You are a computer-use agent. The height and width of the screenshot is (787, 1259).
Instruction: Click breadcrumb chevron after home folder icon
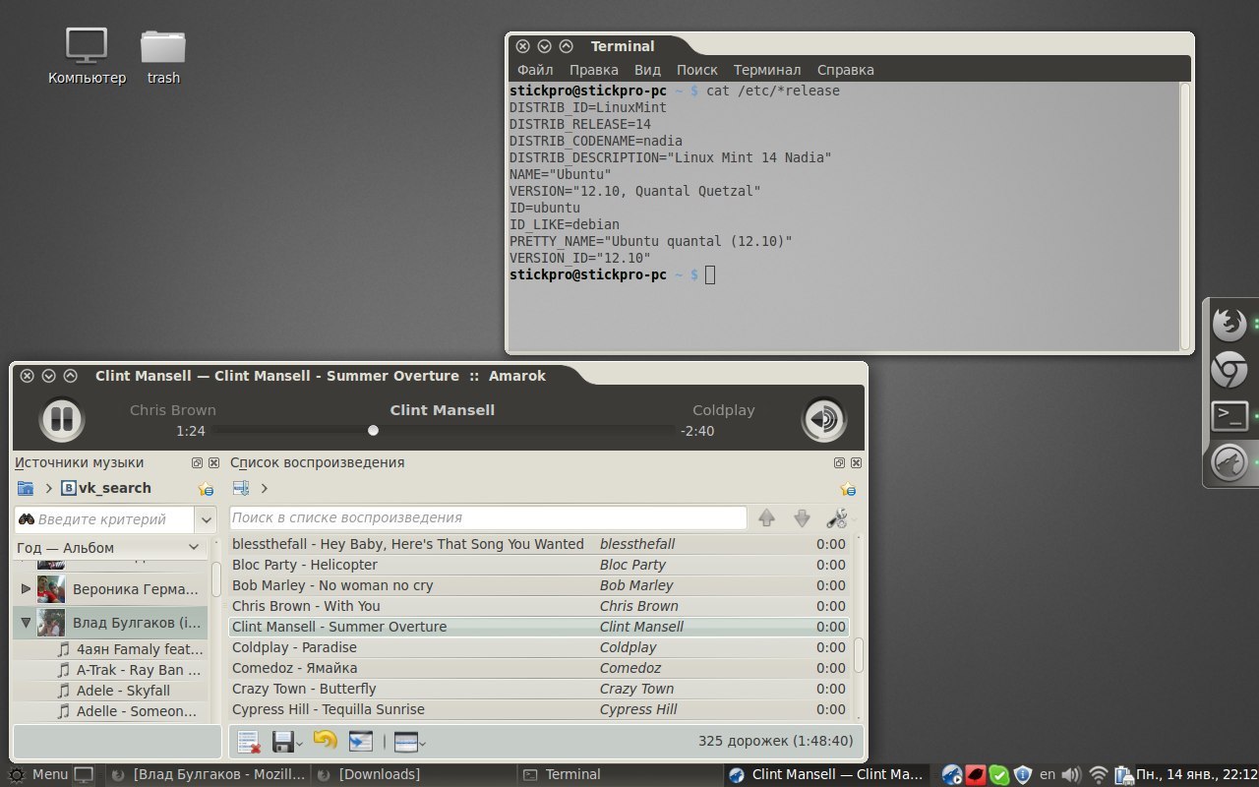(x=48, y=488)
